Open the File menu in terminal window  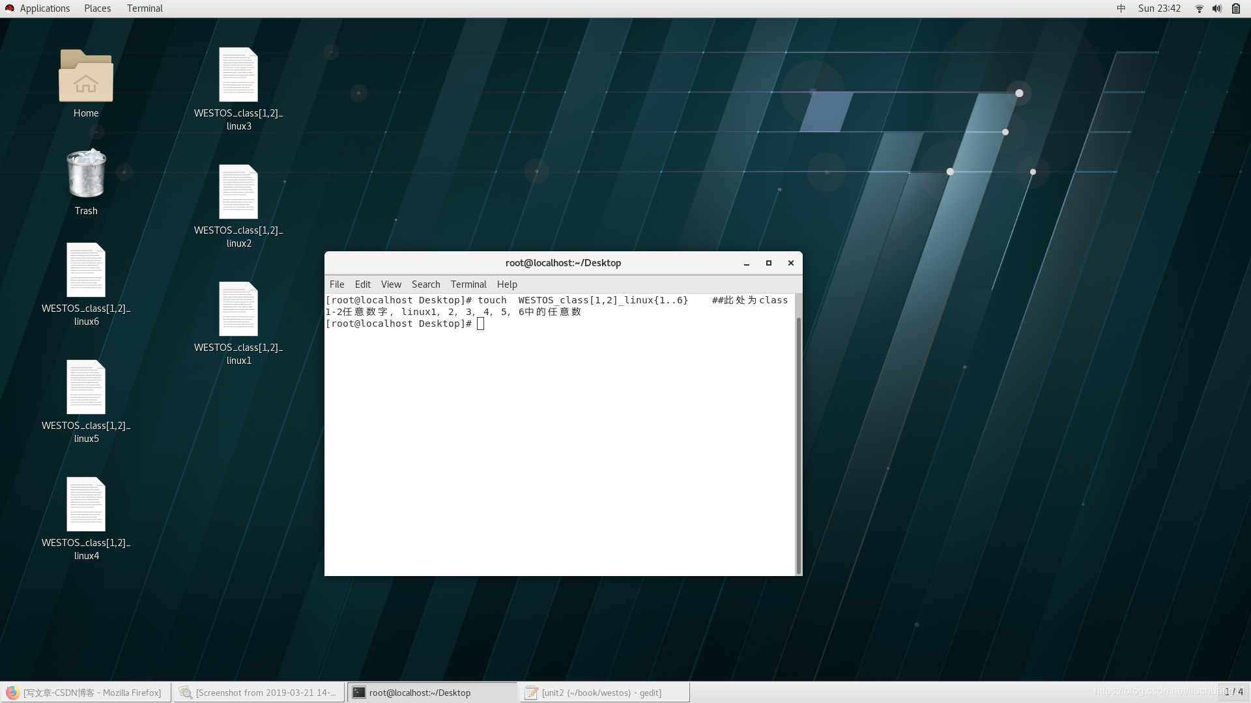337,284
